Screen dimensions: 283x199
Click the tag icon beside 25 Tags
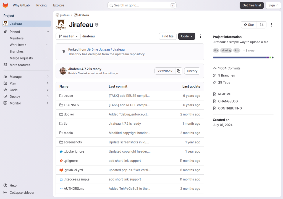(x=214, y=82)
